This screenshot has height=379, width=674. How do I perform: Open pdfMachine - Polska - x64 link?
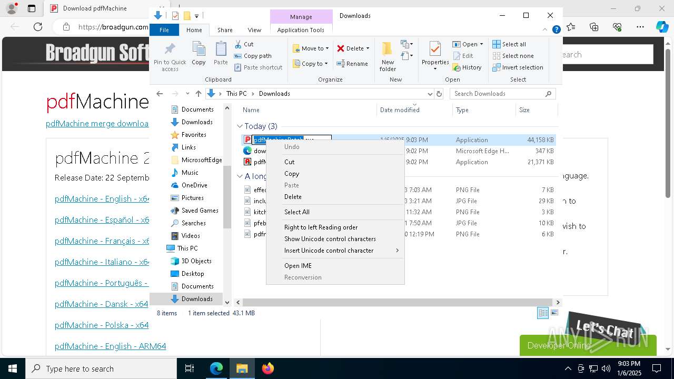102,325
